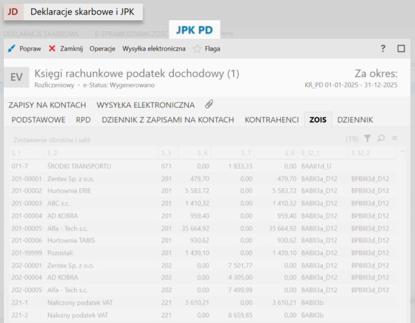Open the Operacje menu
This screenshot has width=415, height=323.
pos(102,49)
